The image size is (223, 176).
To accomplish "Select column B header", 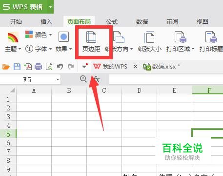I will tap(69, 90).
